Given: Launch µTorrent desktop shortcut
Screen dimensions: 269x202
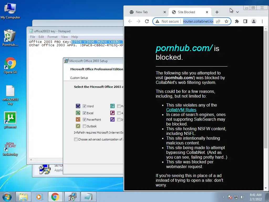Looking at the screenshot, I should click(10, 120).
